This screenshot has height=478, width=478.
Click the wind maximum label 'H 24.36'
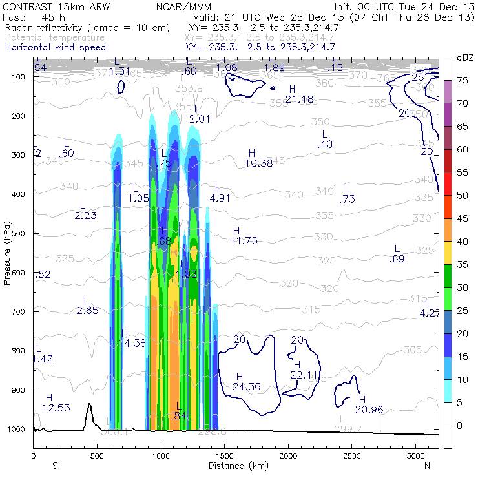246,382
